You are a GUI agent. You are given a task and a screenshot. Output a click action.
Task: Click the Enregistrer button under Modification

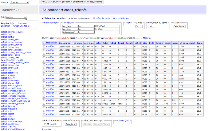point(71,124)
